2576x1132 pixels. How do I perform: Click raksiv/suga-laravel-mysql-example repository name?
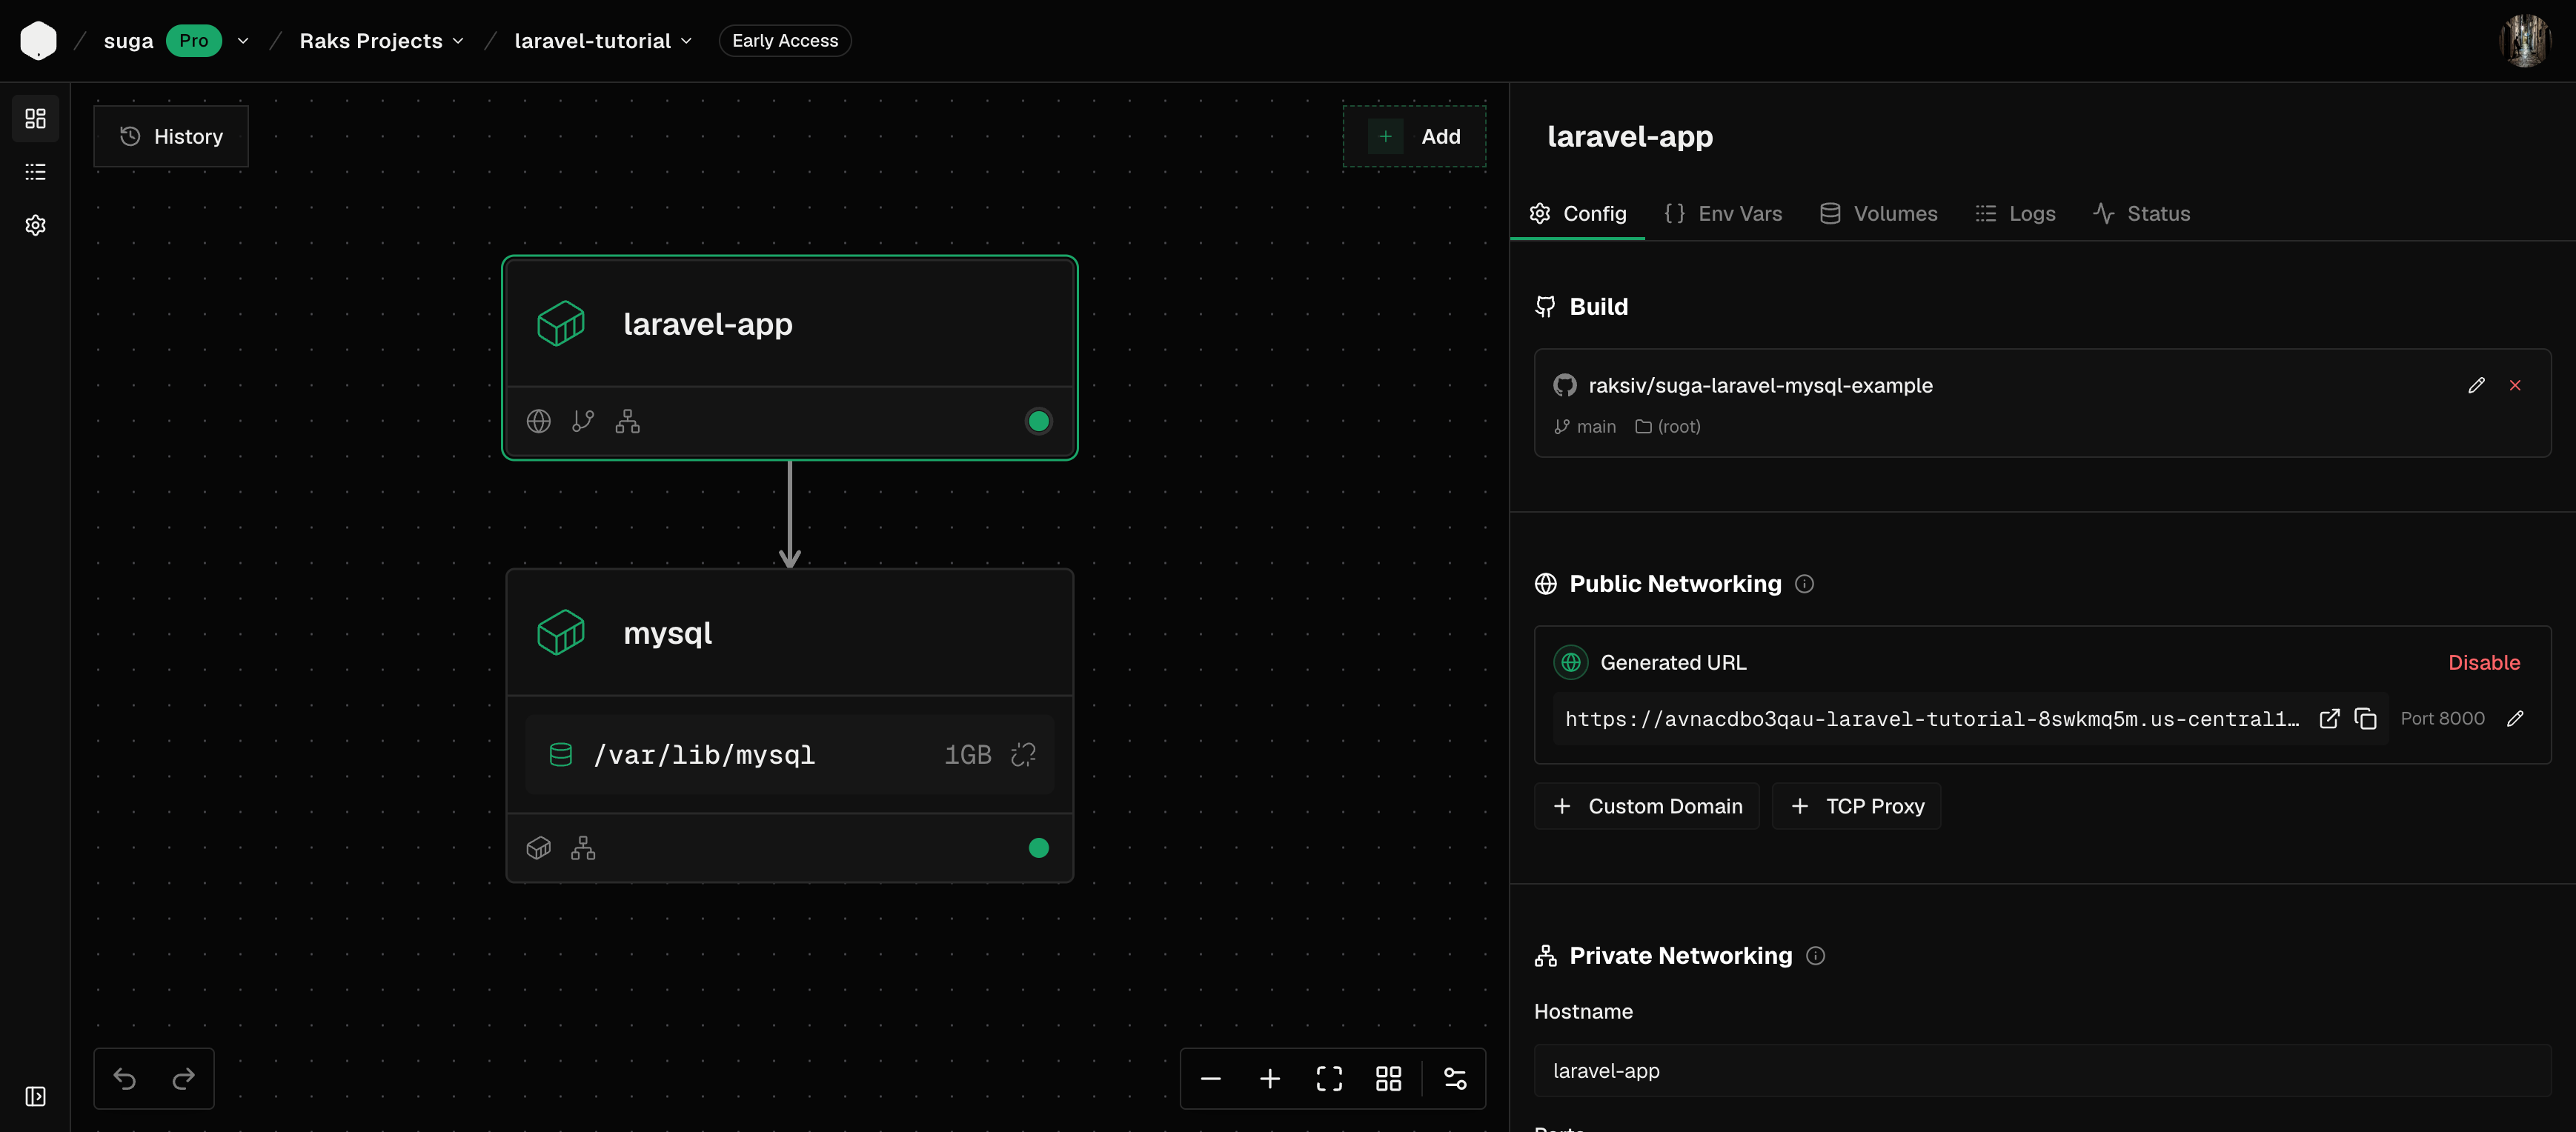(1760, 386)
